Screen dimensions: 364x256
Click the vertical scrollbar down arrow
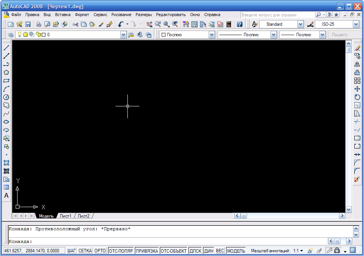click(x=349, y=209)
